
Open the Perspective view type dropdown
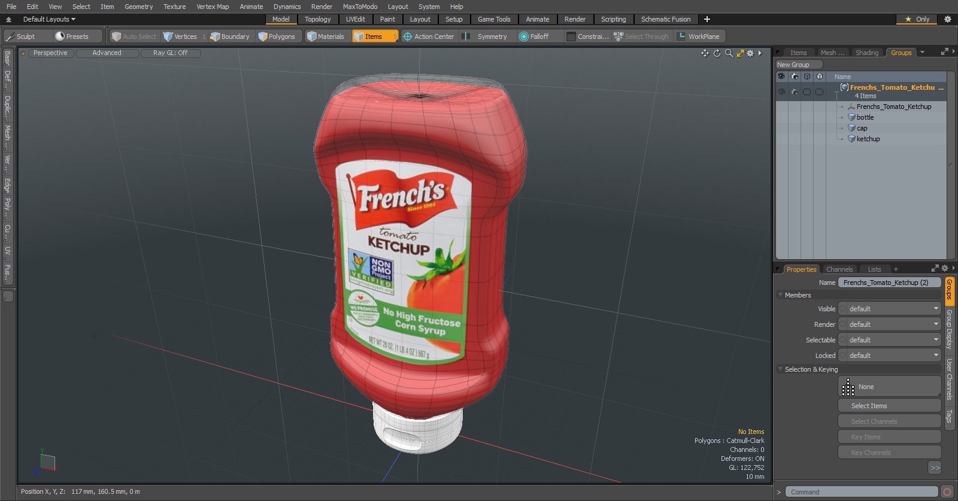tap(50, 53)
